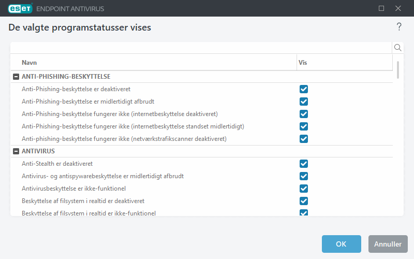
Task: Toggle checkbox for 'internetbeskyttelse deaktiveret' row
Action: pyautogui.click(x=304, y=114)
